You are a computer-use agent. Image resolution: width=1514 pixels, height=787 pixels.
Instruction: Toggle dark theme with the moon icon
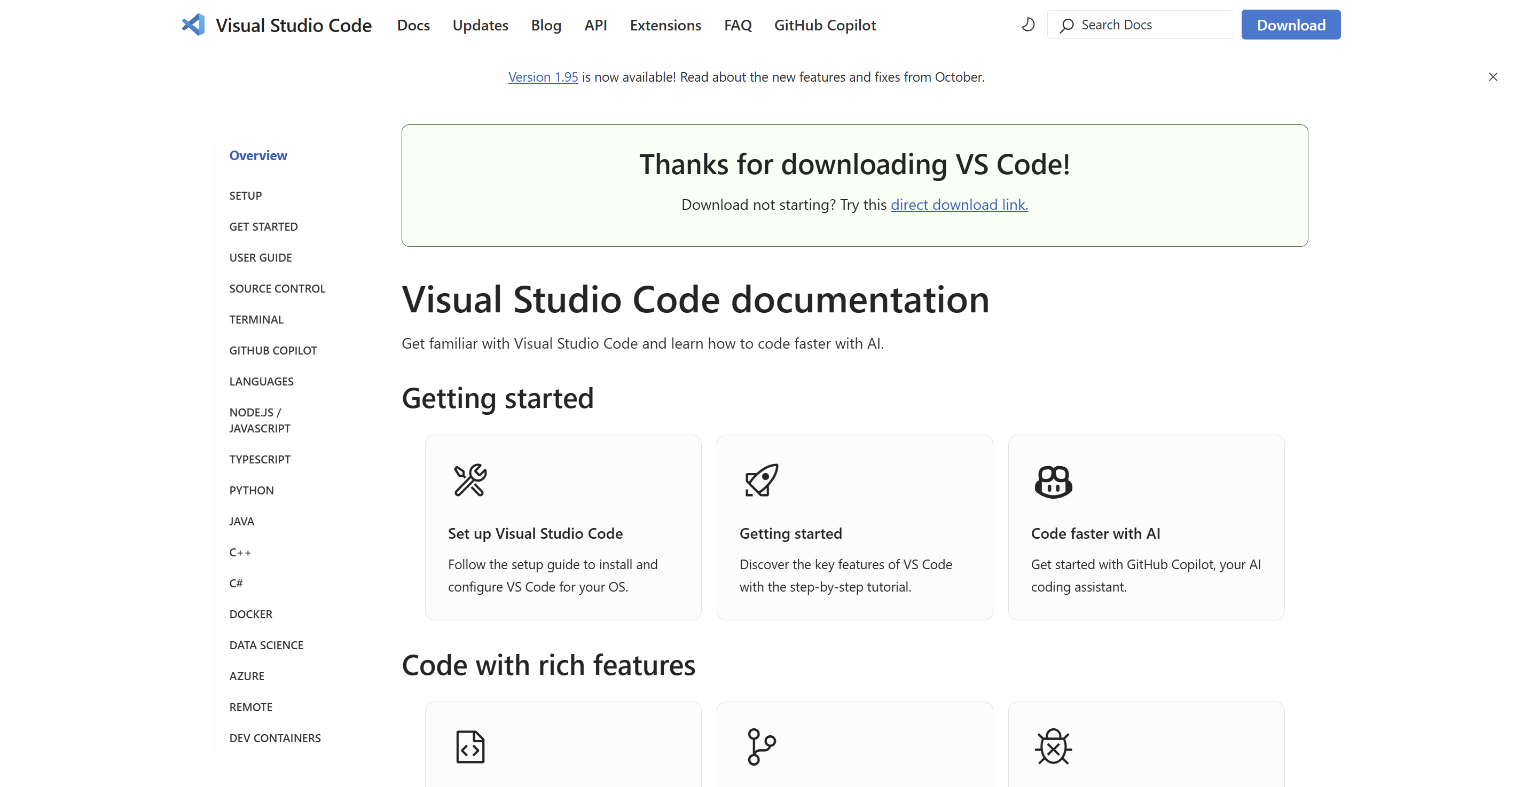click(1028, 25)
